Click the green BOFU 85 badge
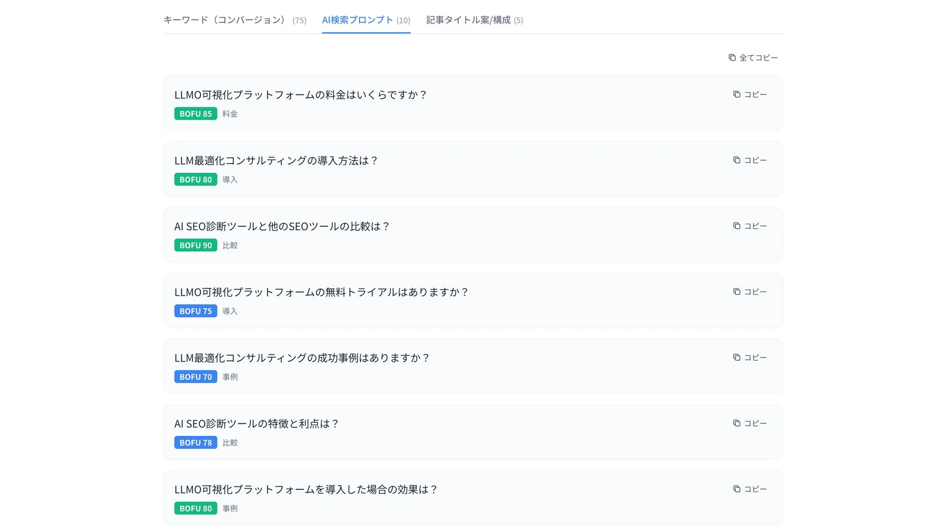This screenshot has width=948, height=532. click(x=195, y=114)
